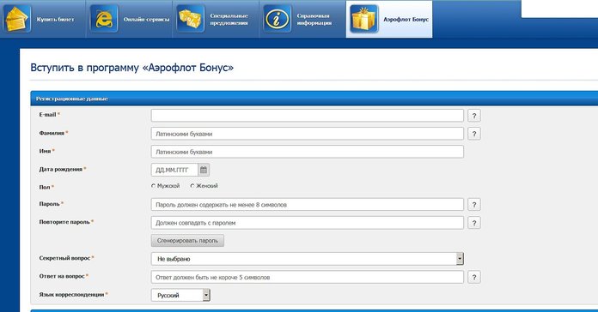Click the golden dice special offers icon
This screenshot has width=598, height=312.
(190, 19)
